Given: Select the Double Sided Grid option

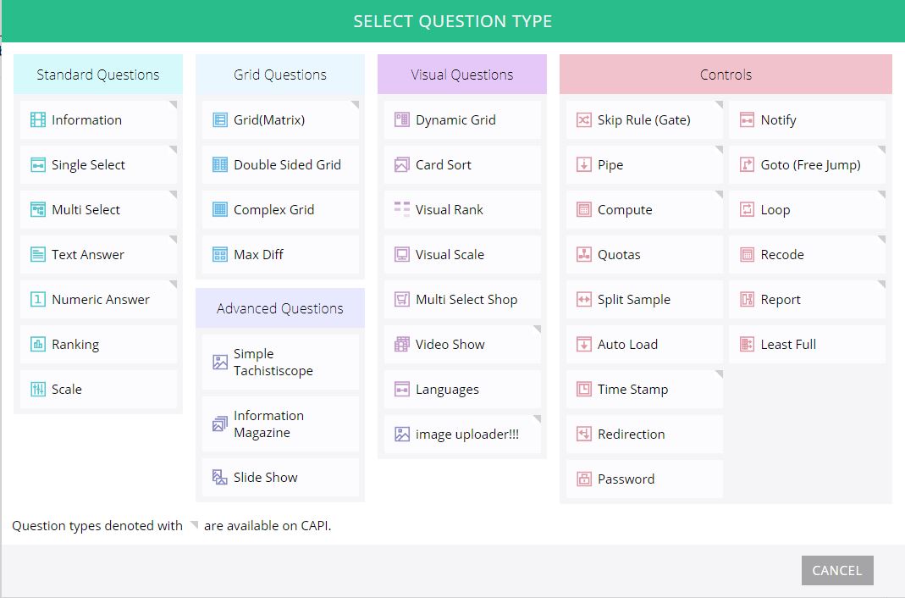Looking at the screenshot, I should (x=287, y=165).
